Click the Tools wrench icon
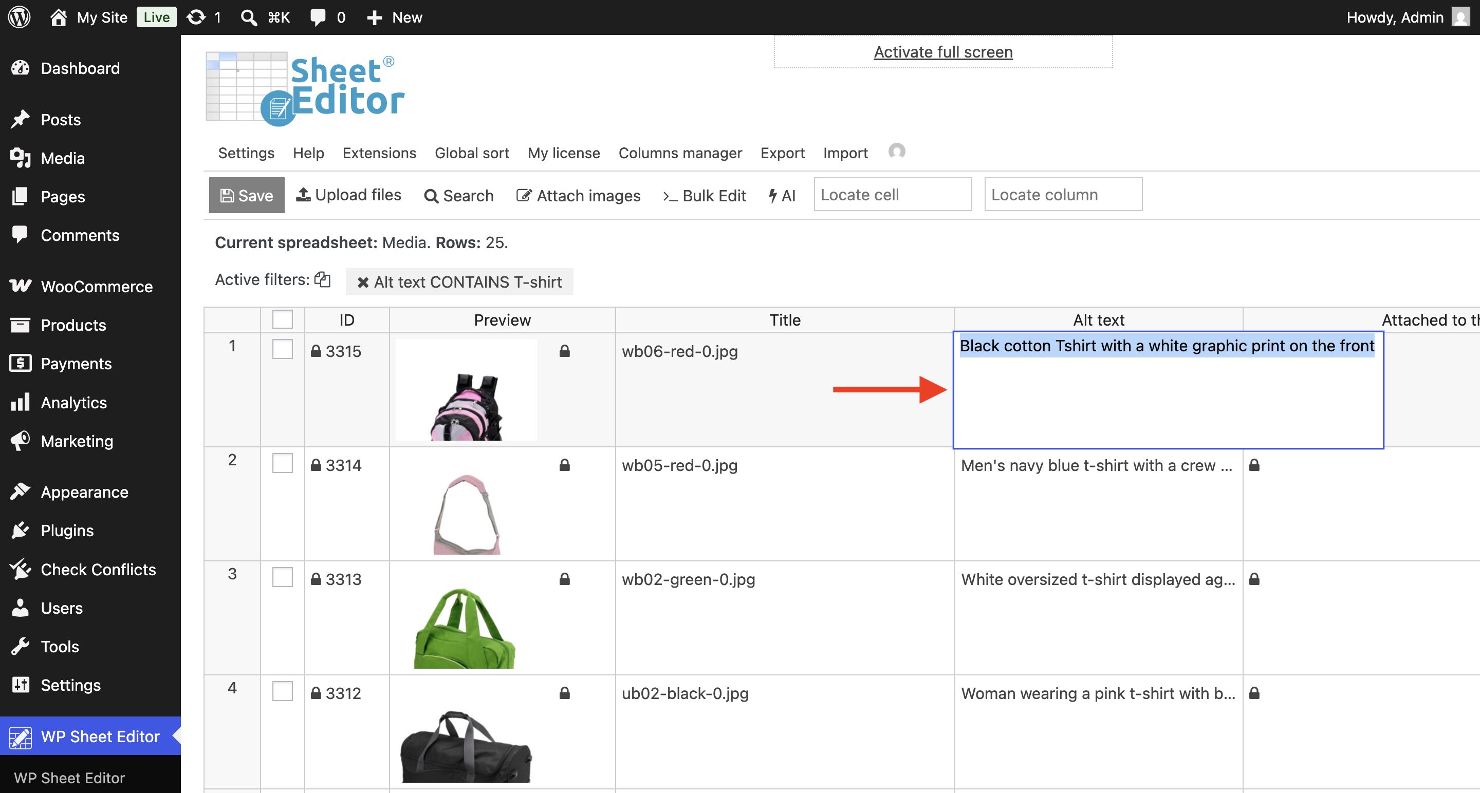Screen dimensions: 1480x793 [20, 646]
